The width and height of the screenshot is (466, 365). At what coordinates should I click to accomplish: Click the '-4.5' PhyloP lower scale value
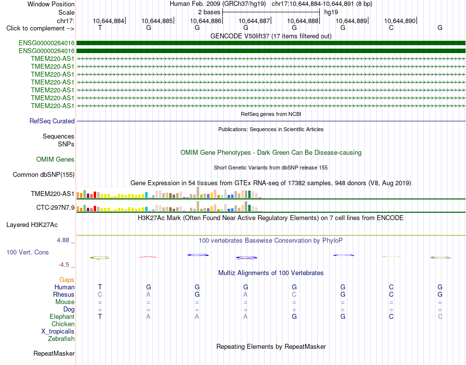pos(64,265)
